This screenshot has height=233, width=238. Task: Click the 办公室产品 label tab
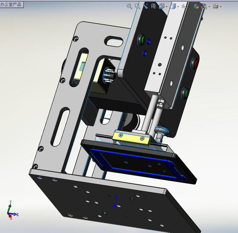pos(12,5)
